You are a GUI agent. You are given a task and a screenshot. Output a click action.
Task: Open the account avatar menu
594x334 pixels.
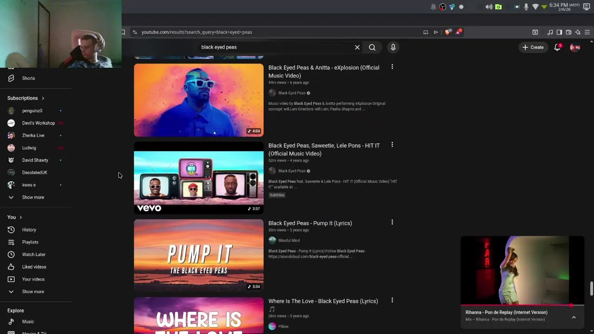click(x=575, y=47)
